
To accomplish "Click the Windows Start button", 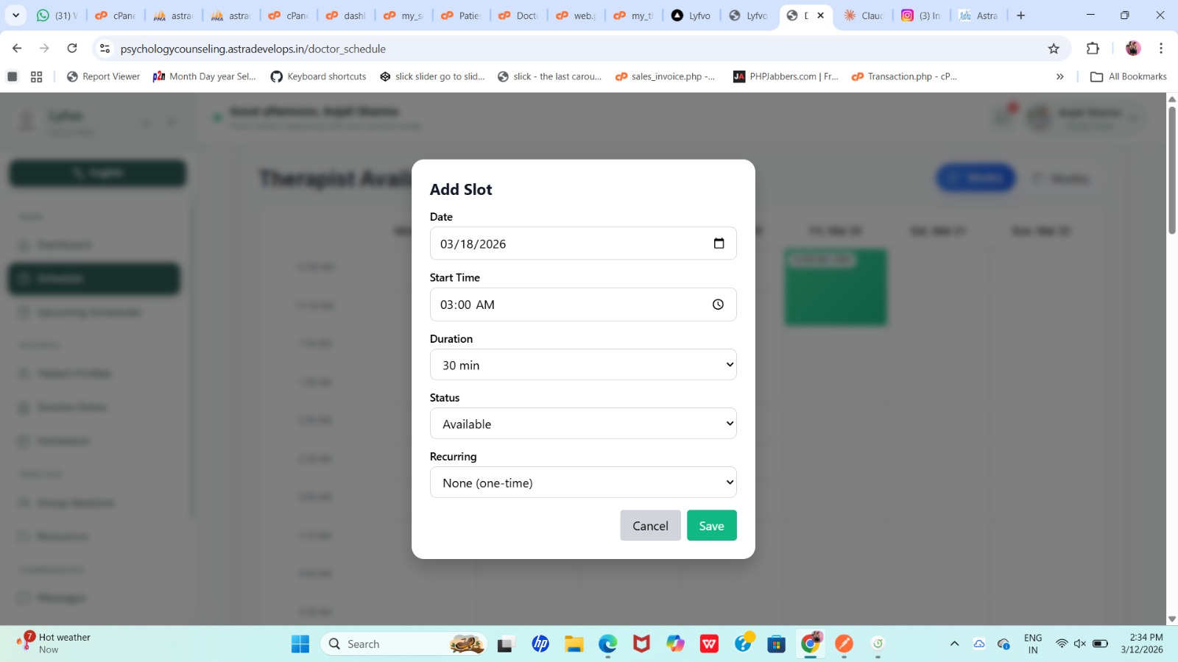I will pos(300,644).
